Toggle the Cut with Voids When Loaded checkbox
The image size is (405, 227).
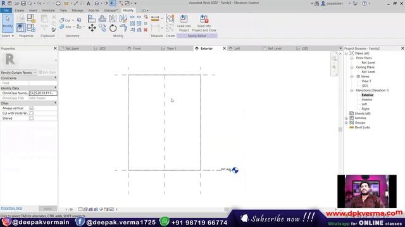click(x=32, y=113)
